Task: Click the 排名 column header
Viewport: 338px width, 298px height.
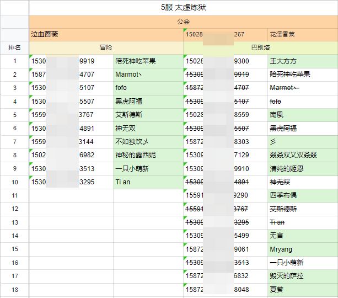Action: (15, 47)
